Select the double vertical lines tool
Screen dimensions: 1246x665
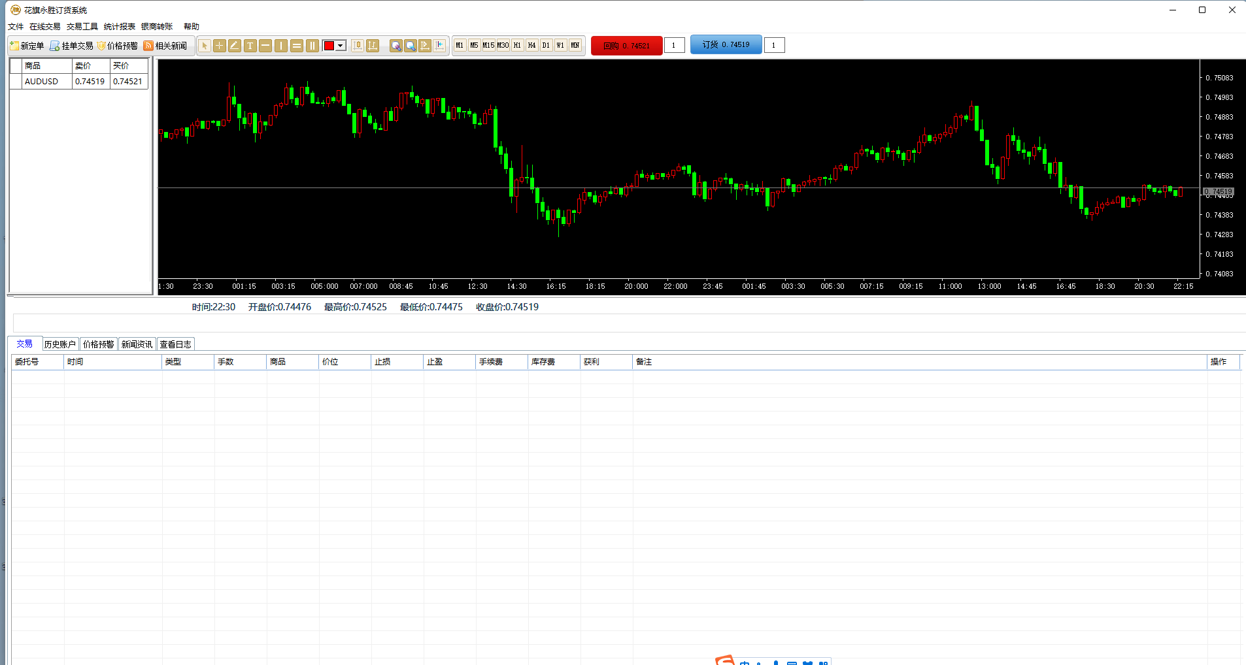(312, 46)
